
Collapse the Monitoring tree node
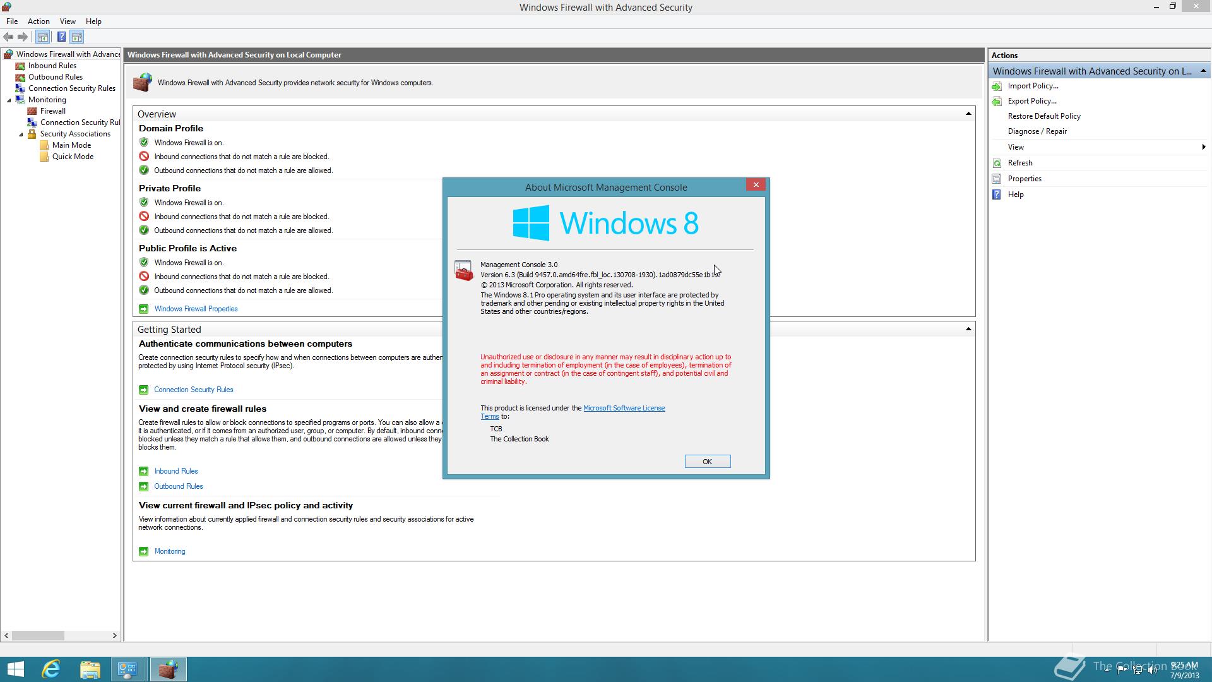click(9, 100)
